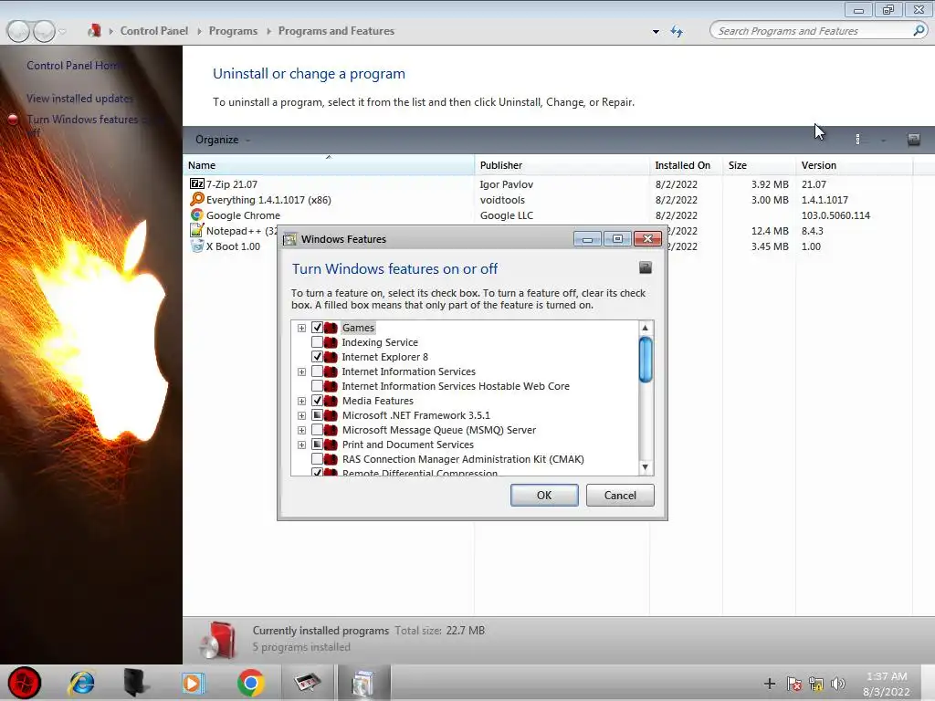This screenshot has height=701, width=935.
Task: Click the network tray icon
Action: pos(815,684)
